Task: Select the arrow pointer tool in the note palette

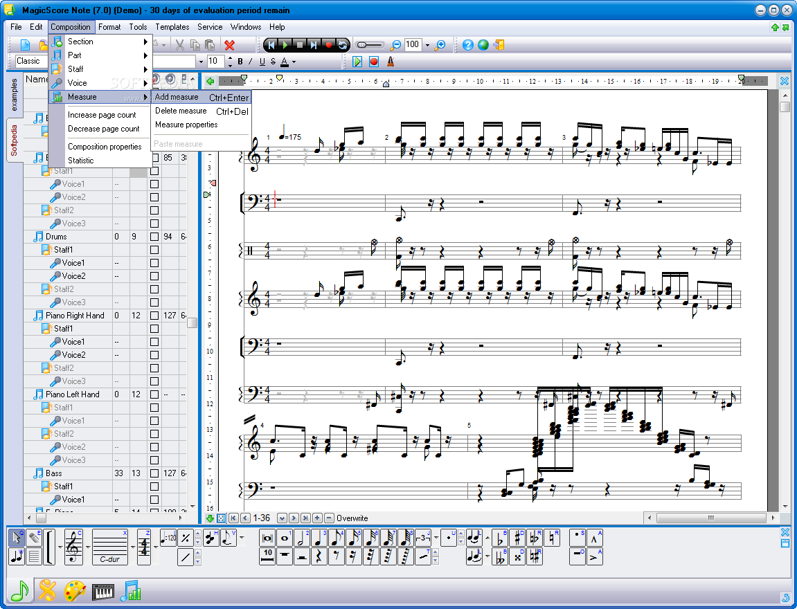Action: tap(16, 537)
